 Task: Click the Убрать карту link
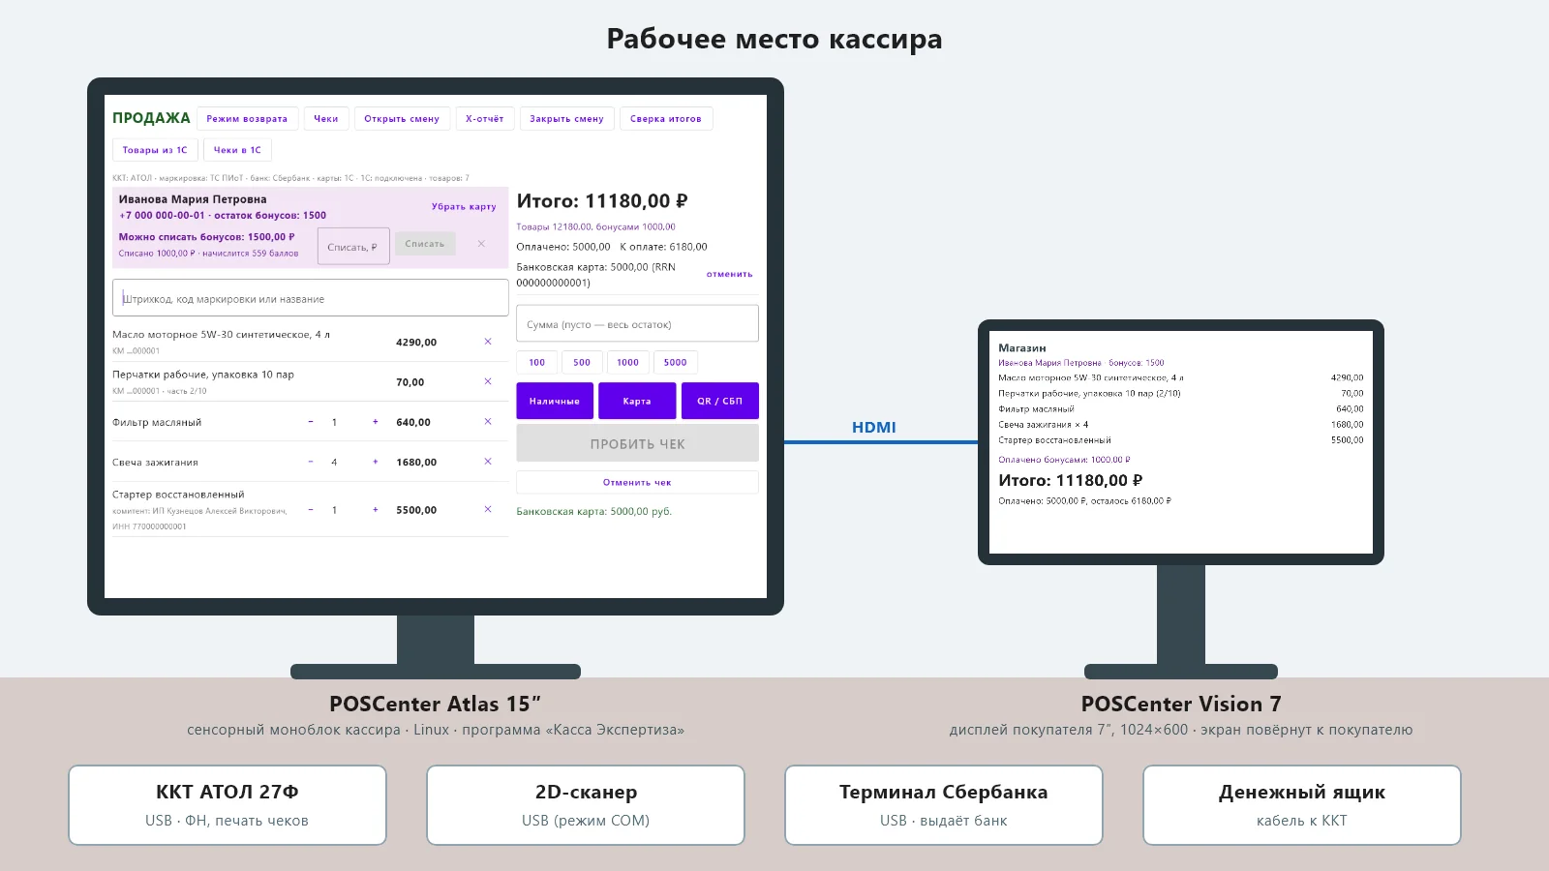tap(464, 206)
